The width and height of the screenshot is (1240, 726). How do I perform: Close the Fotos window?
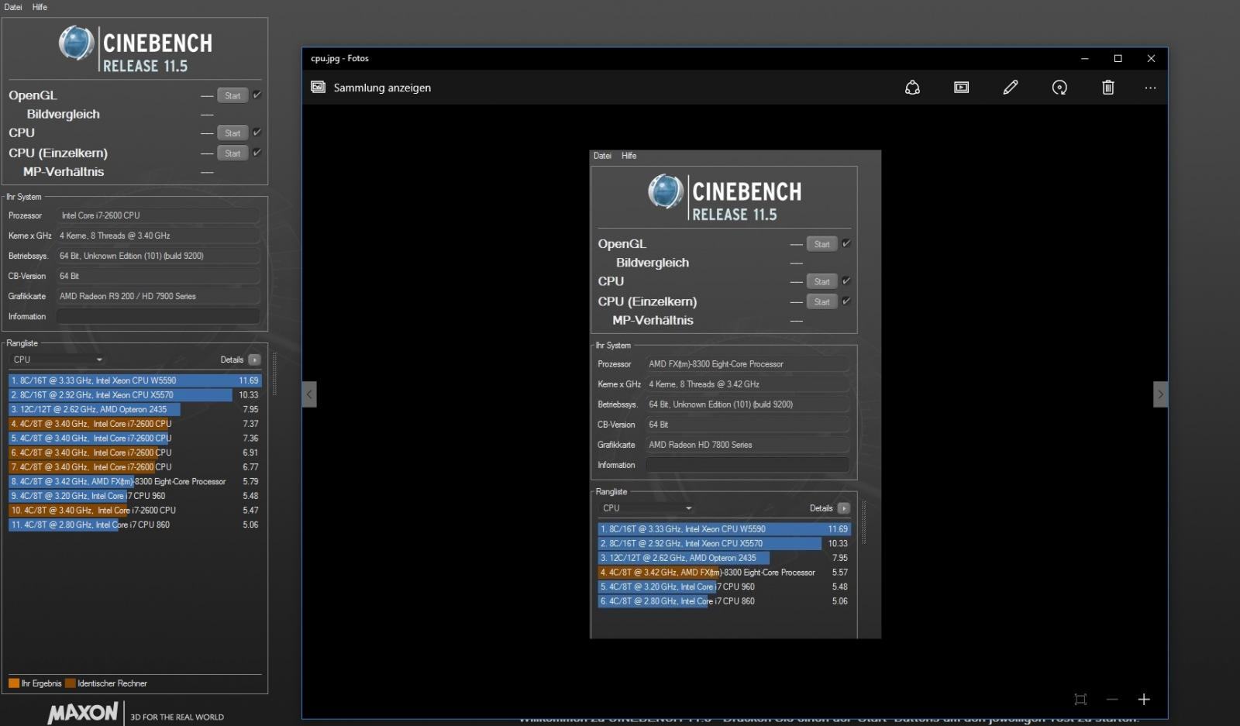(1151, 58)
